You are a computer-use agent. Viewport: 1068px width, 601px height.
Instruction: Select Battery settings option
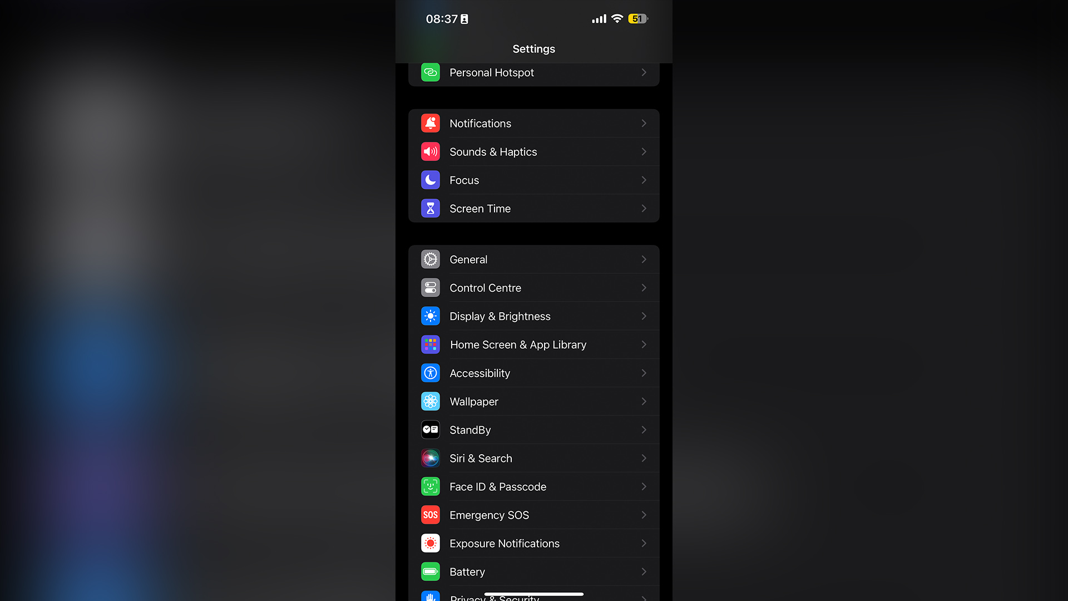534,572
